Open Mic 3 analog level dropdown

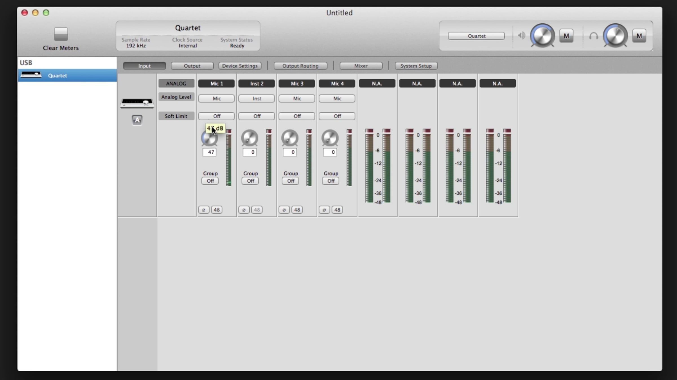[297, 99]
